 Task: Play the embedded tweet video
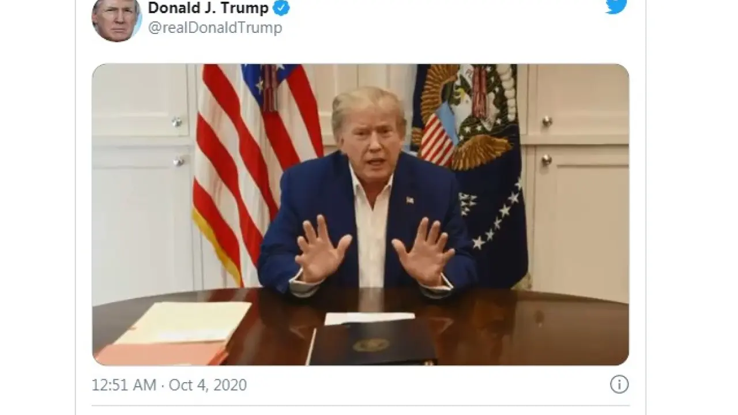click(x=360, y=214)
